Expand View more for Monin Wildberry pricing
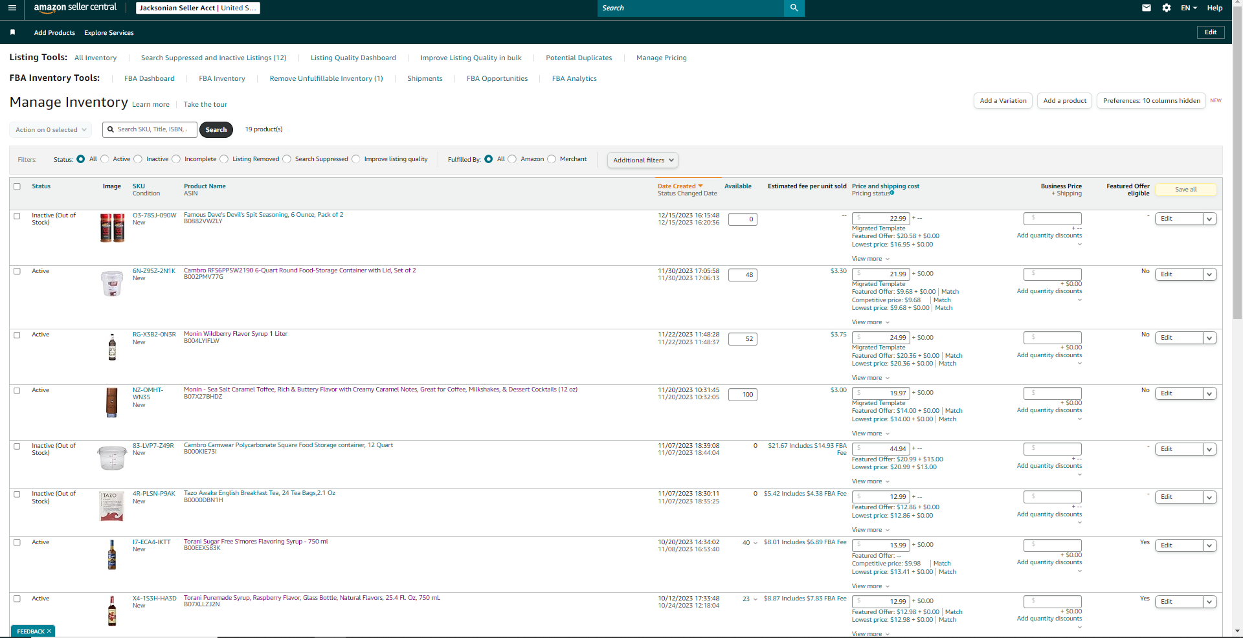The image size is (1243, 638). (x=871, y=378)
